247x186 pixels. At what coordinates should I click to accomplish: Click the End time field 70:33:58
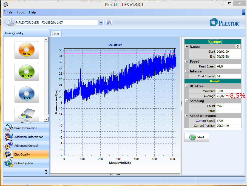click(x=229, y=57)
